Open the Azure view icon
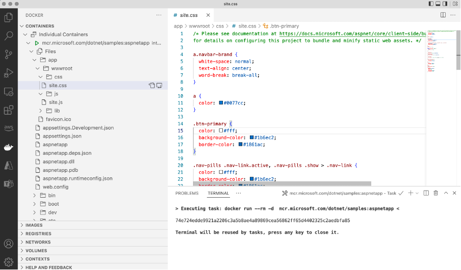Image resolution: width=461 pixels, height=270 pixels. point(9,165)
